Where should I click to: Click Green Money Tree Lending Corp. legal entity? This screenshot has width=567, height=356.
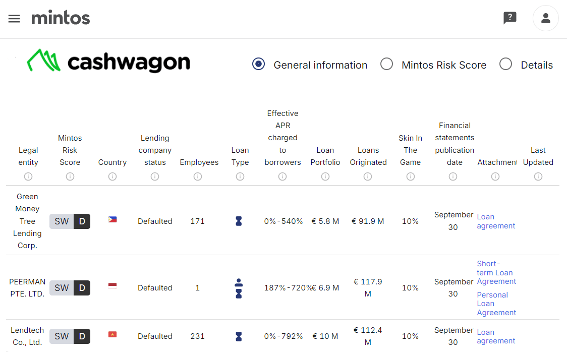27,221
